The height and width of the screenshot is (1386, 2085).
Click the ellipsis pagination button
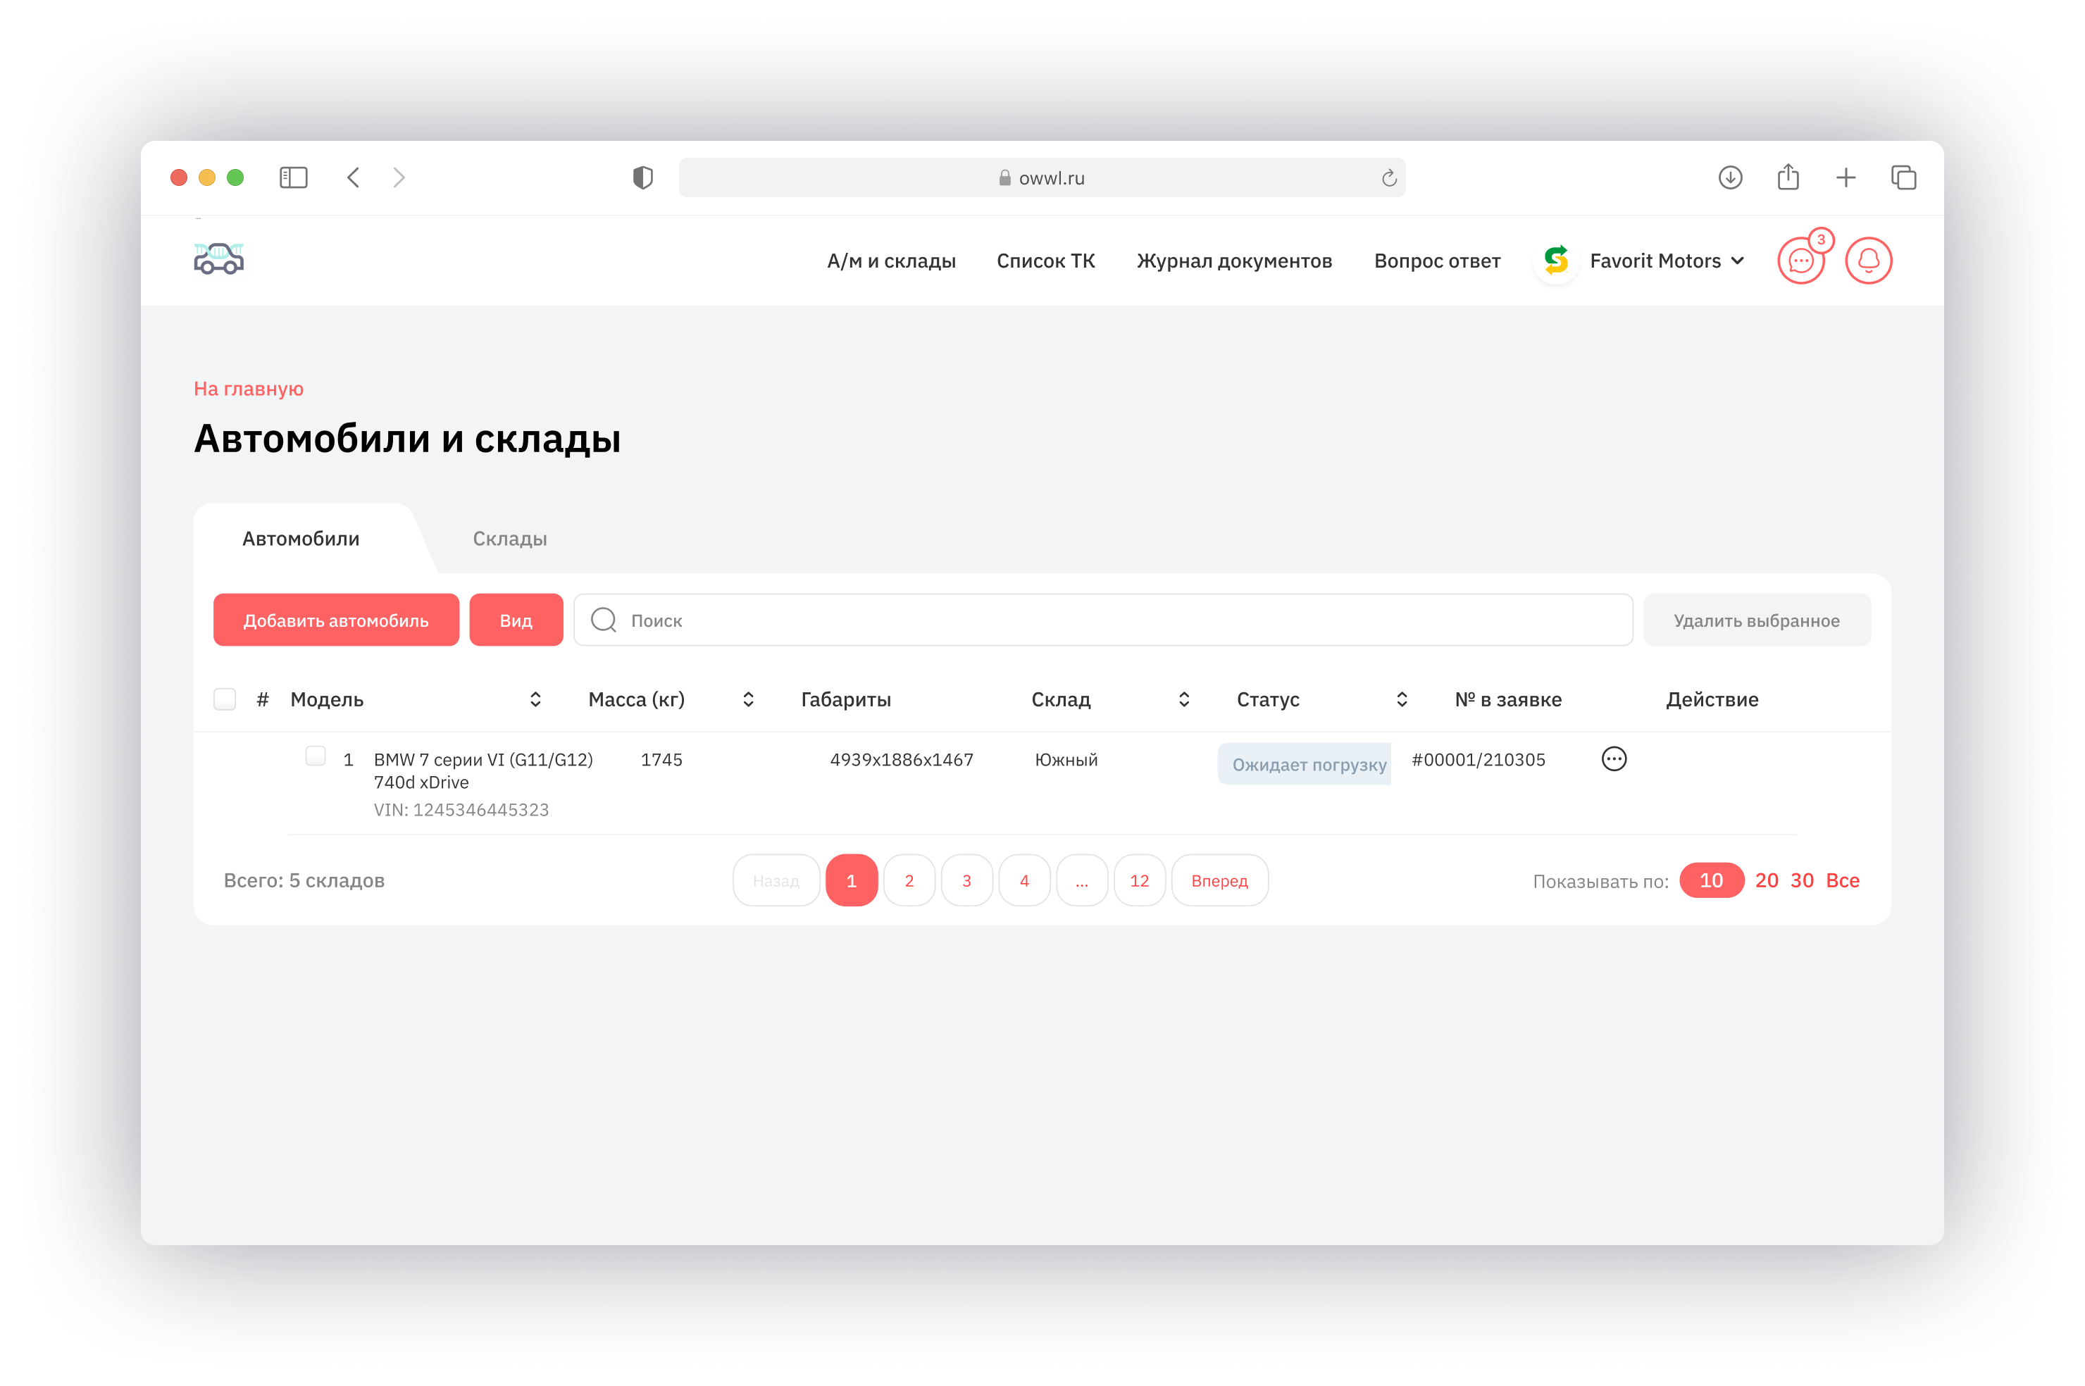point(1081,880)
